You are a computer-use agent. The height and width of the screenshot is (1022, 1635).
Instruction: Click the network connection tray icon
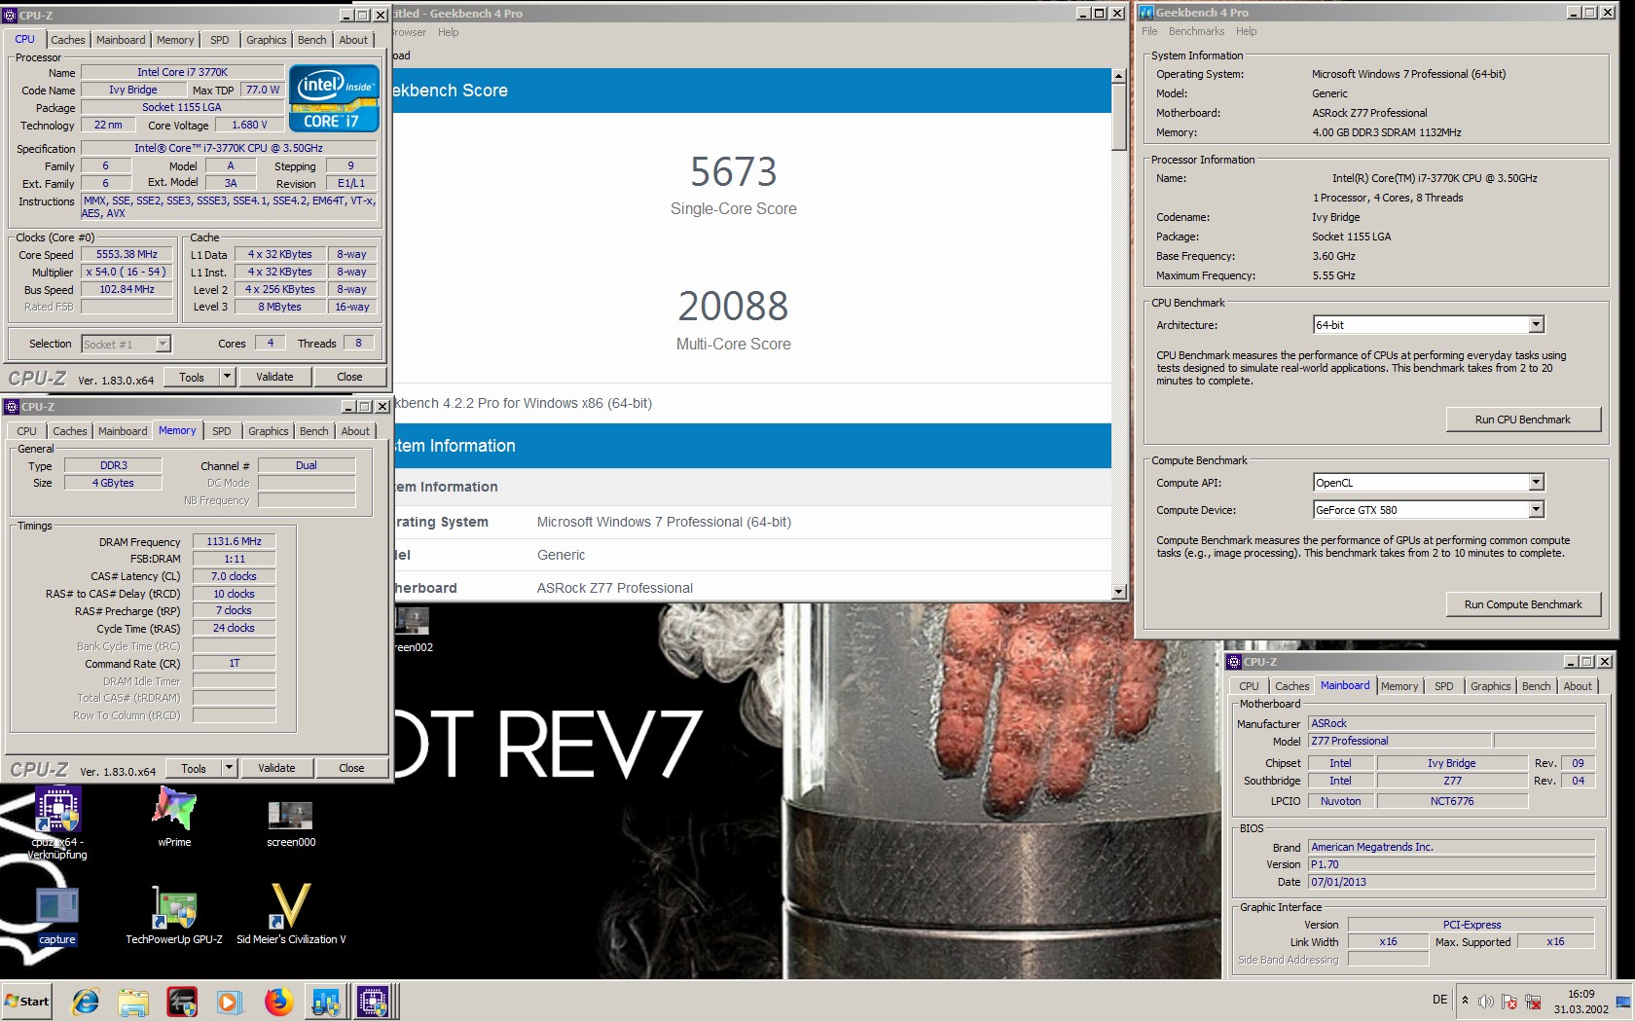[1533, 1002]
